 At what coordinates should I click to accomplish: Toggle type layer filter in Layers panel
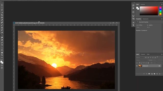[x=151, y=57]
